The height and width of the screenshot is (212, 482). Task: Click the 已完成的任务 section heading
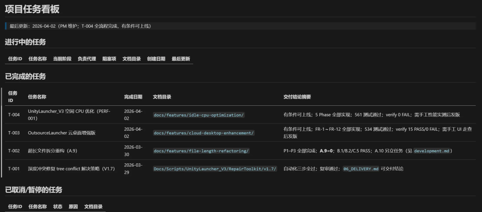pyautogui.click(x=25, y=76)
